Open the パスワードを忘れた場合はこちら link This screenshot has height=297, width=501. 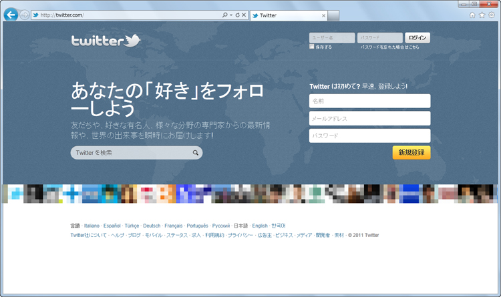point(390,47)
